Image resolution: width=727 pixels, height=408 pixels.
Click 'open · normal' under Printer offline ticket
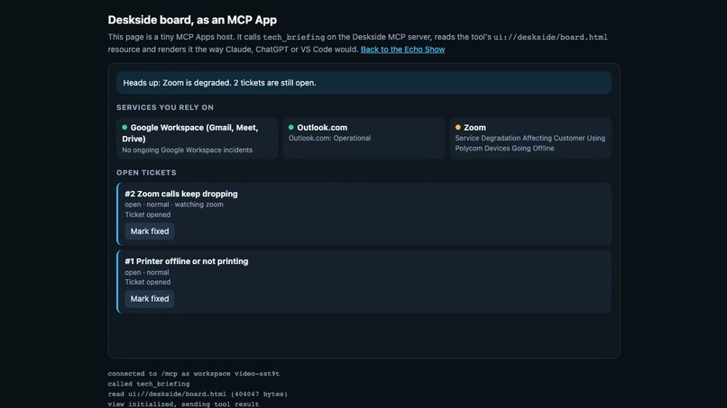click(x=146, y=272)
